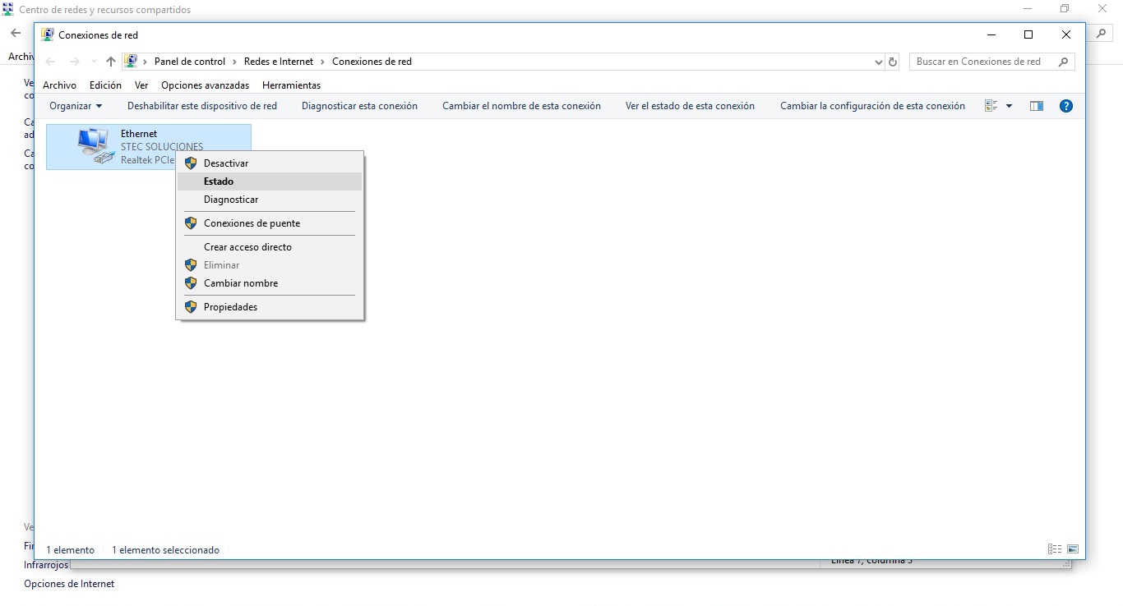
Task: Click Deshabilitar este dispositivo de red
Action: click(x=202, y=106)
